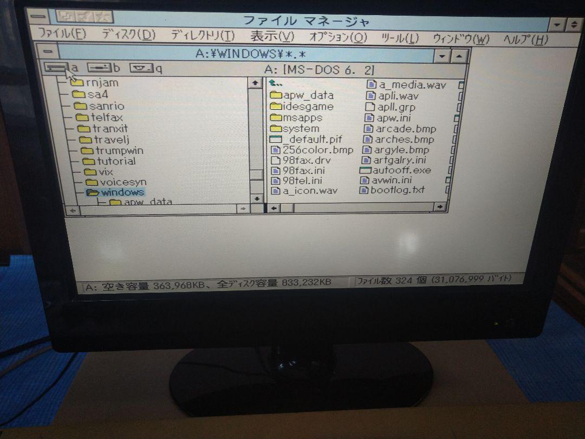Select the sa4 folder in tree
Screen dimensions: 585x439
point(90,94)
